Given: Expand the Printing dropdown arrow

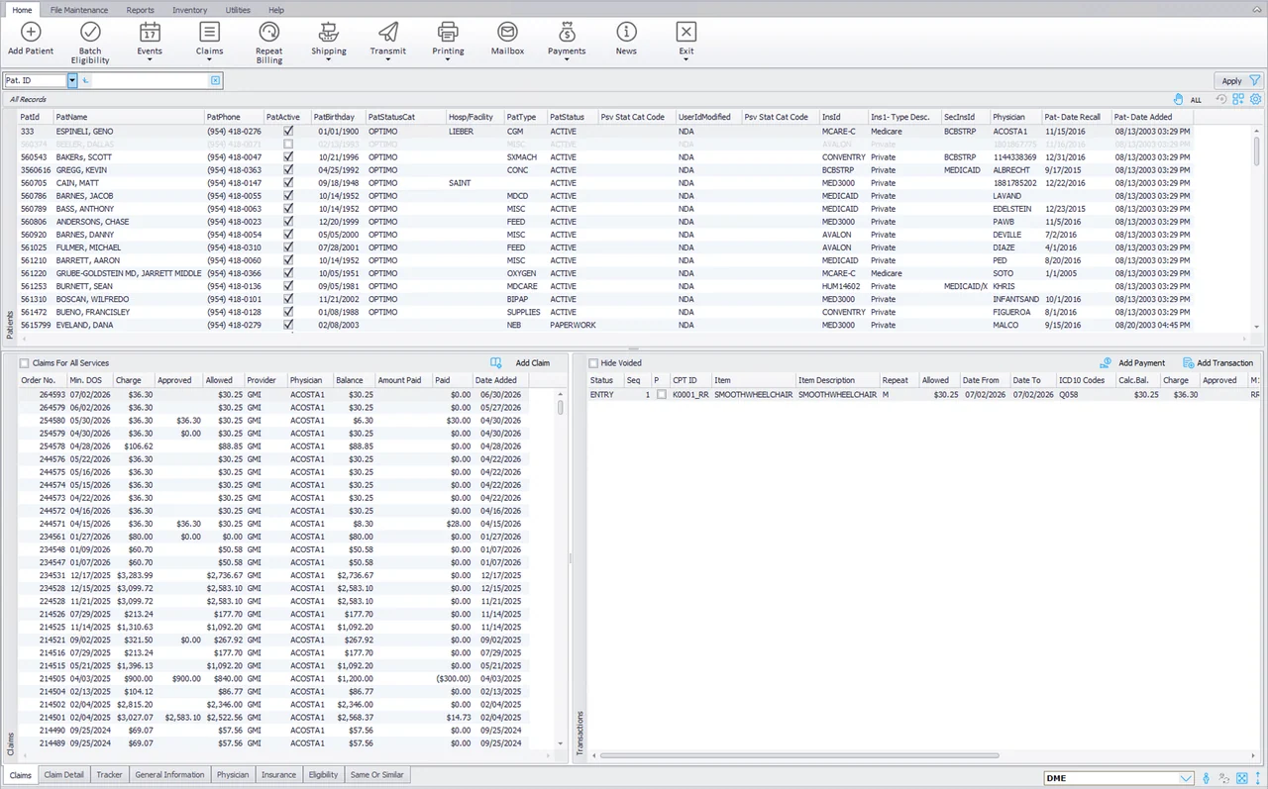Looking at the screenshot, I should tap(448, 59).
